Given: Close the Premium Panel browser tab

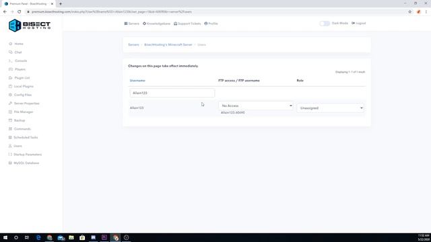Looking at the screenshot, I should point(52,4).
